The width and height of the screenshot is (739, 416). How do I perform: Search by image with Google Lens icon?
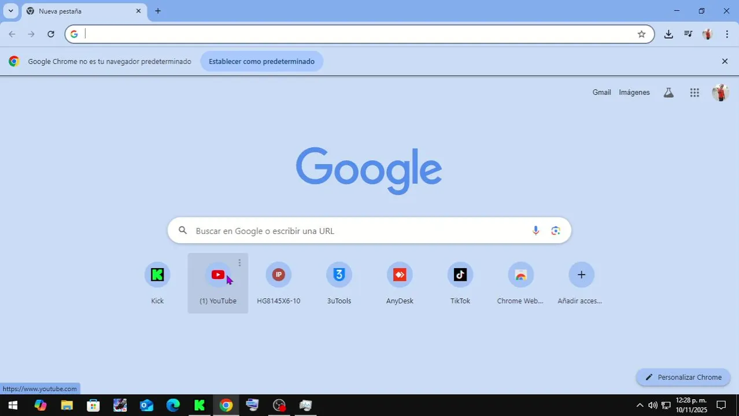tap(556, 231)
